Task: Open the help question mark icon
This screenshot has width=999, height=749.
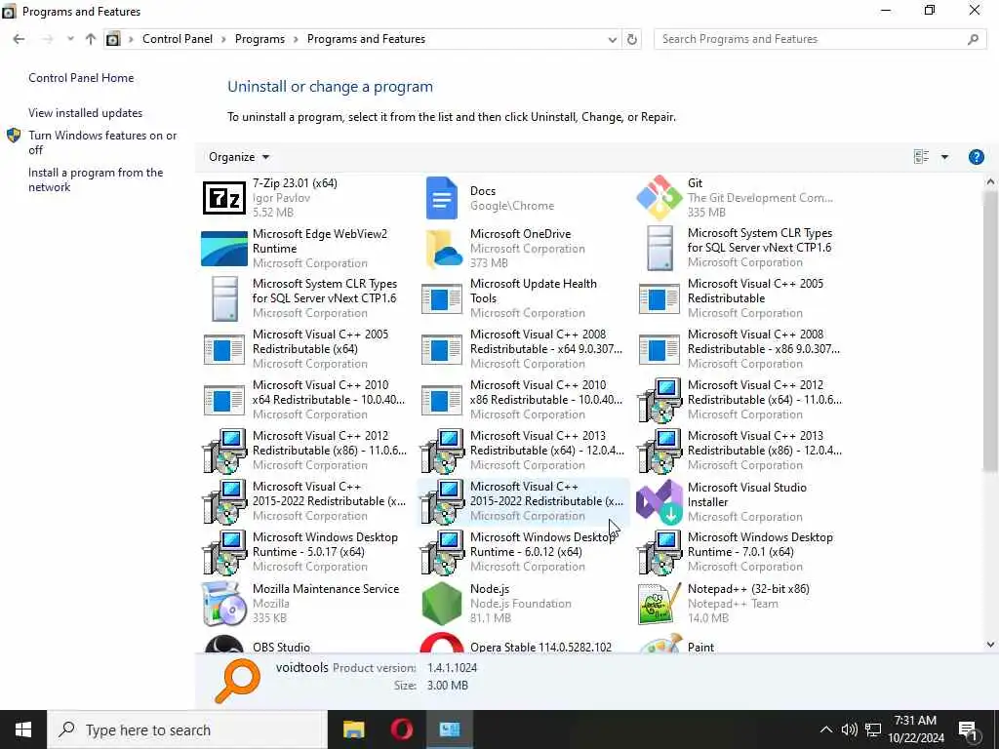Action: click(x=976, y=157)
